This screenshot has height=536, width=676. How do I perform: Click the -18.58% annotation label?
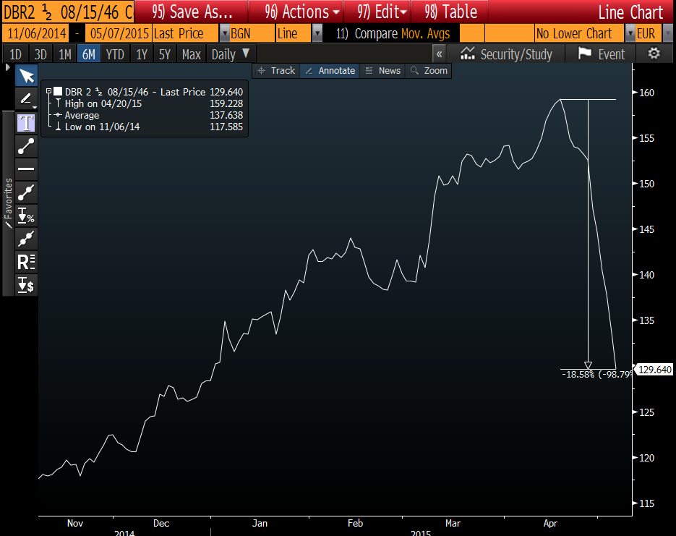pos(596,374)
